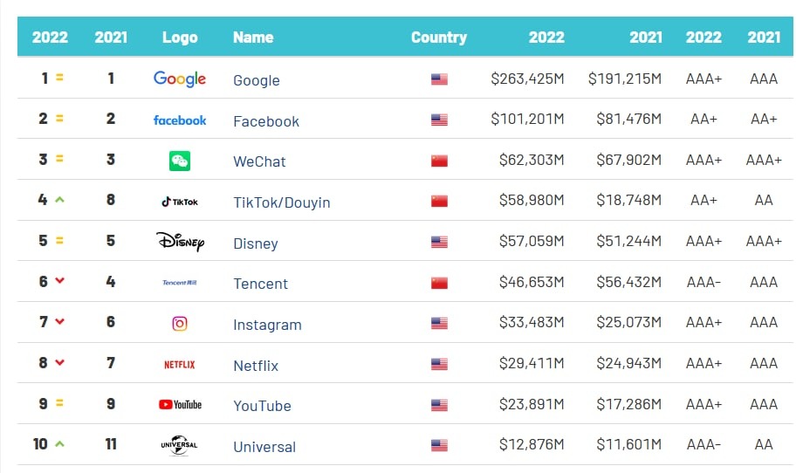Click the Facebook logo in row two
This screenshot has width=810, height=473.
click(180, 120)
